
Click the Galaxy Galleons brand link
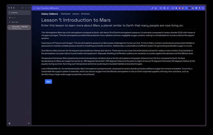click(x=50, y=14)
